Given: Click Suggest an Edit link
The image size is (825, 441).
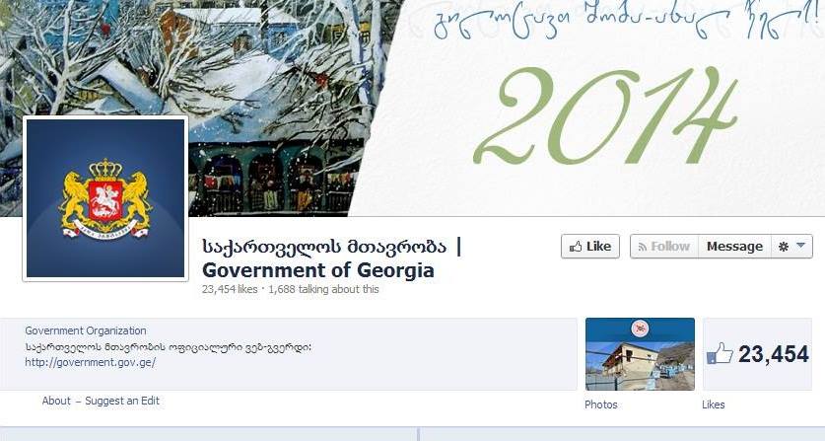Looking at the screenshot, I should pyautogui.click(x=122, y=401).
